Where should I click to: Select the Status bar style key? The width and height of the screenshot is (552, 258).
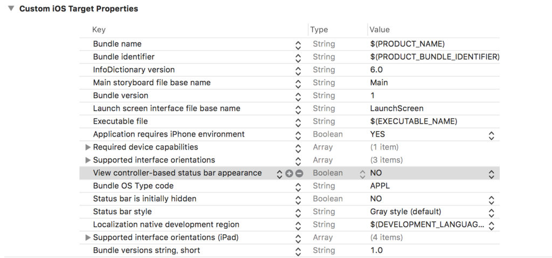pyautogui.click(x=122, y=212)
